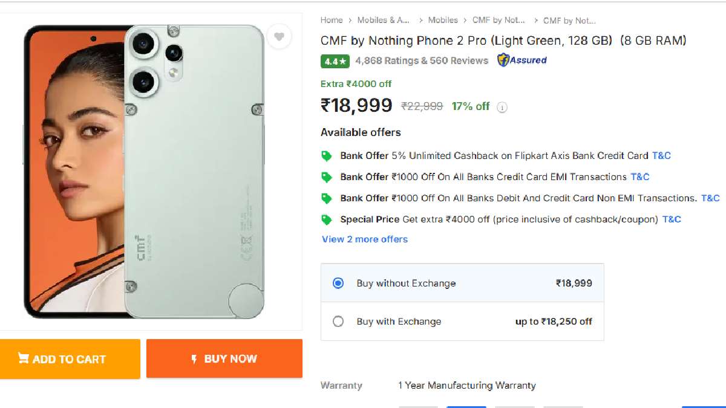
Task: Open T&C link for Special Price offer
Action: pos(672,219)
